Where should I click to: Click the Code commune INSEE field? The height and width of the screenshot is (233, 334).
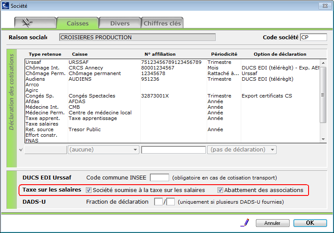pyautogui.click(x=159, y=177)
